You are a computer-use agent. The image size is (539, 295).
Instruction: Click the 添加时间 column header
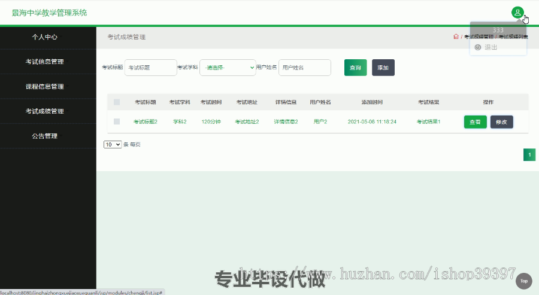click(x=372, y=102)
